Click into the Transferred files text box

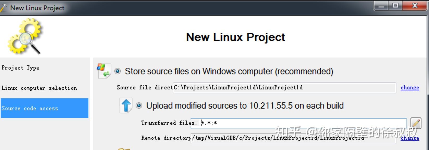tap(299, 123)
